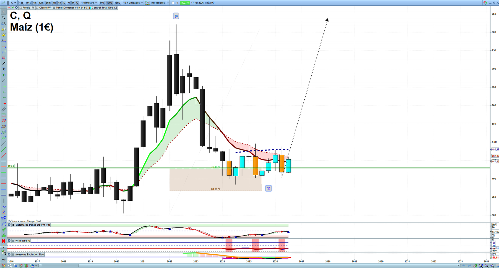The height and width of the screenshot is (268, 499).
Task: Toggle the Cierre (W) checkbox
Action: pyautogui.click(x=37, y=8)
